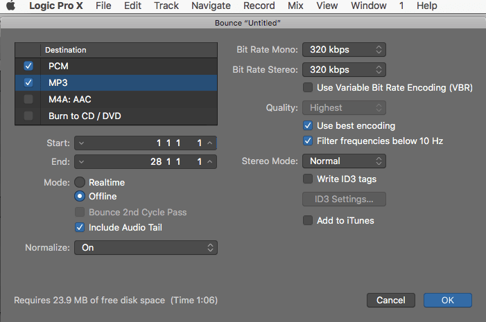
Task: Enable Use Variable Bit Rate Encoding (VBR)
Action: pyautogui.click(x=308, y=87)
